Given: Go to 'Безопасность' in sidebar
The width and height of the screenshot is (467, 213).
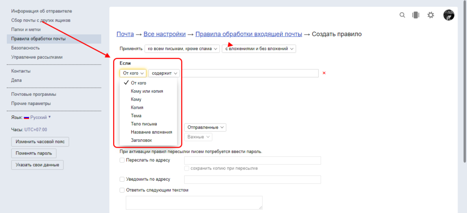Looking at the screenshot, I should 26,48.
